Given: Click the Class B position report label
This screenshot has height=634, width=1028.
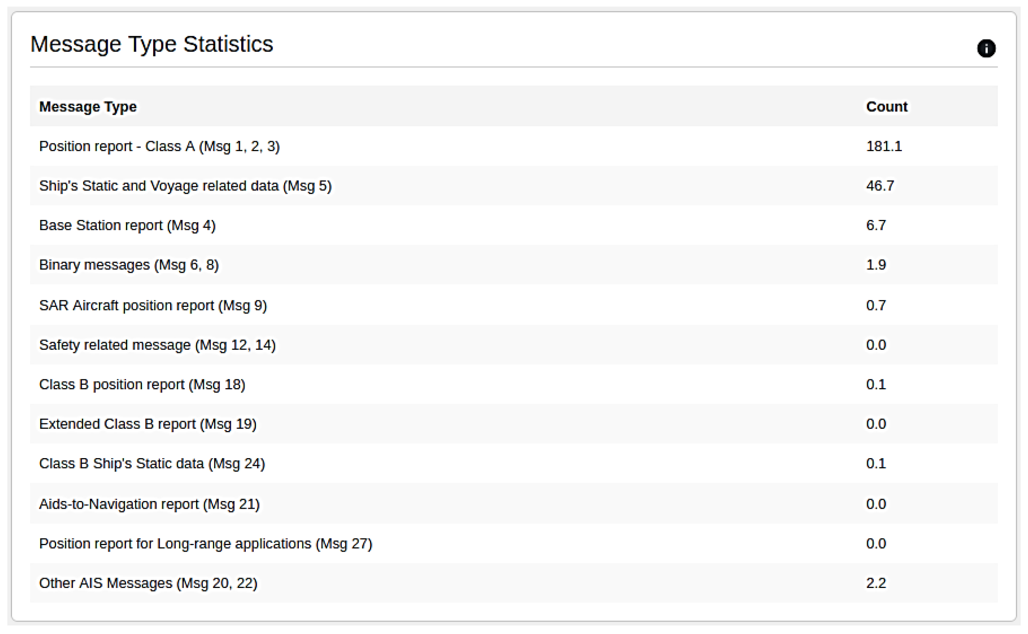Looking at the screenshot, I should coord(142,385).
